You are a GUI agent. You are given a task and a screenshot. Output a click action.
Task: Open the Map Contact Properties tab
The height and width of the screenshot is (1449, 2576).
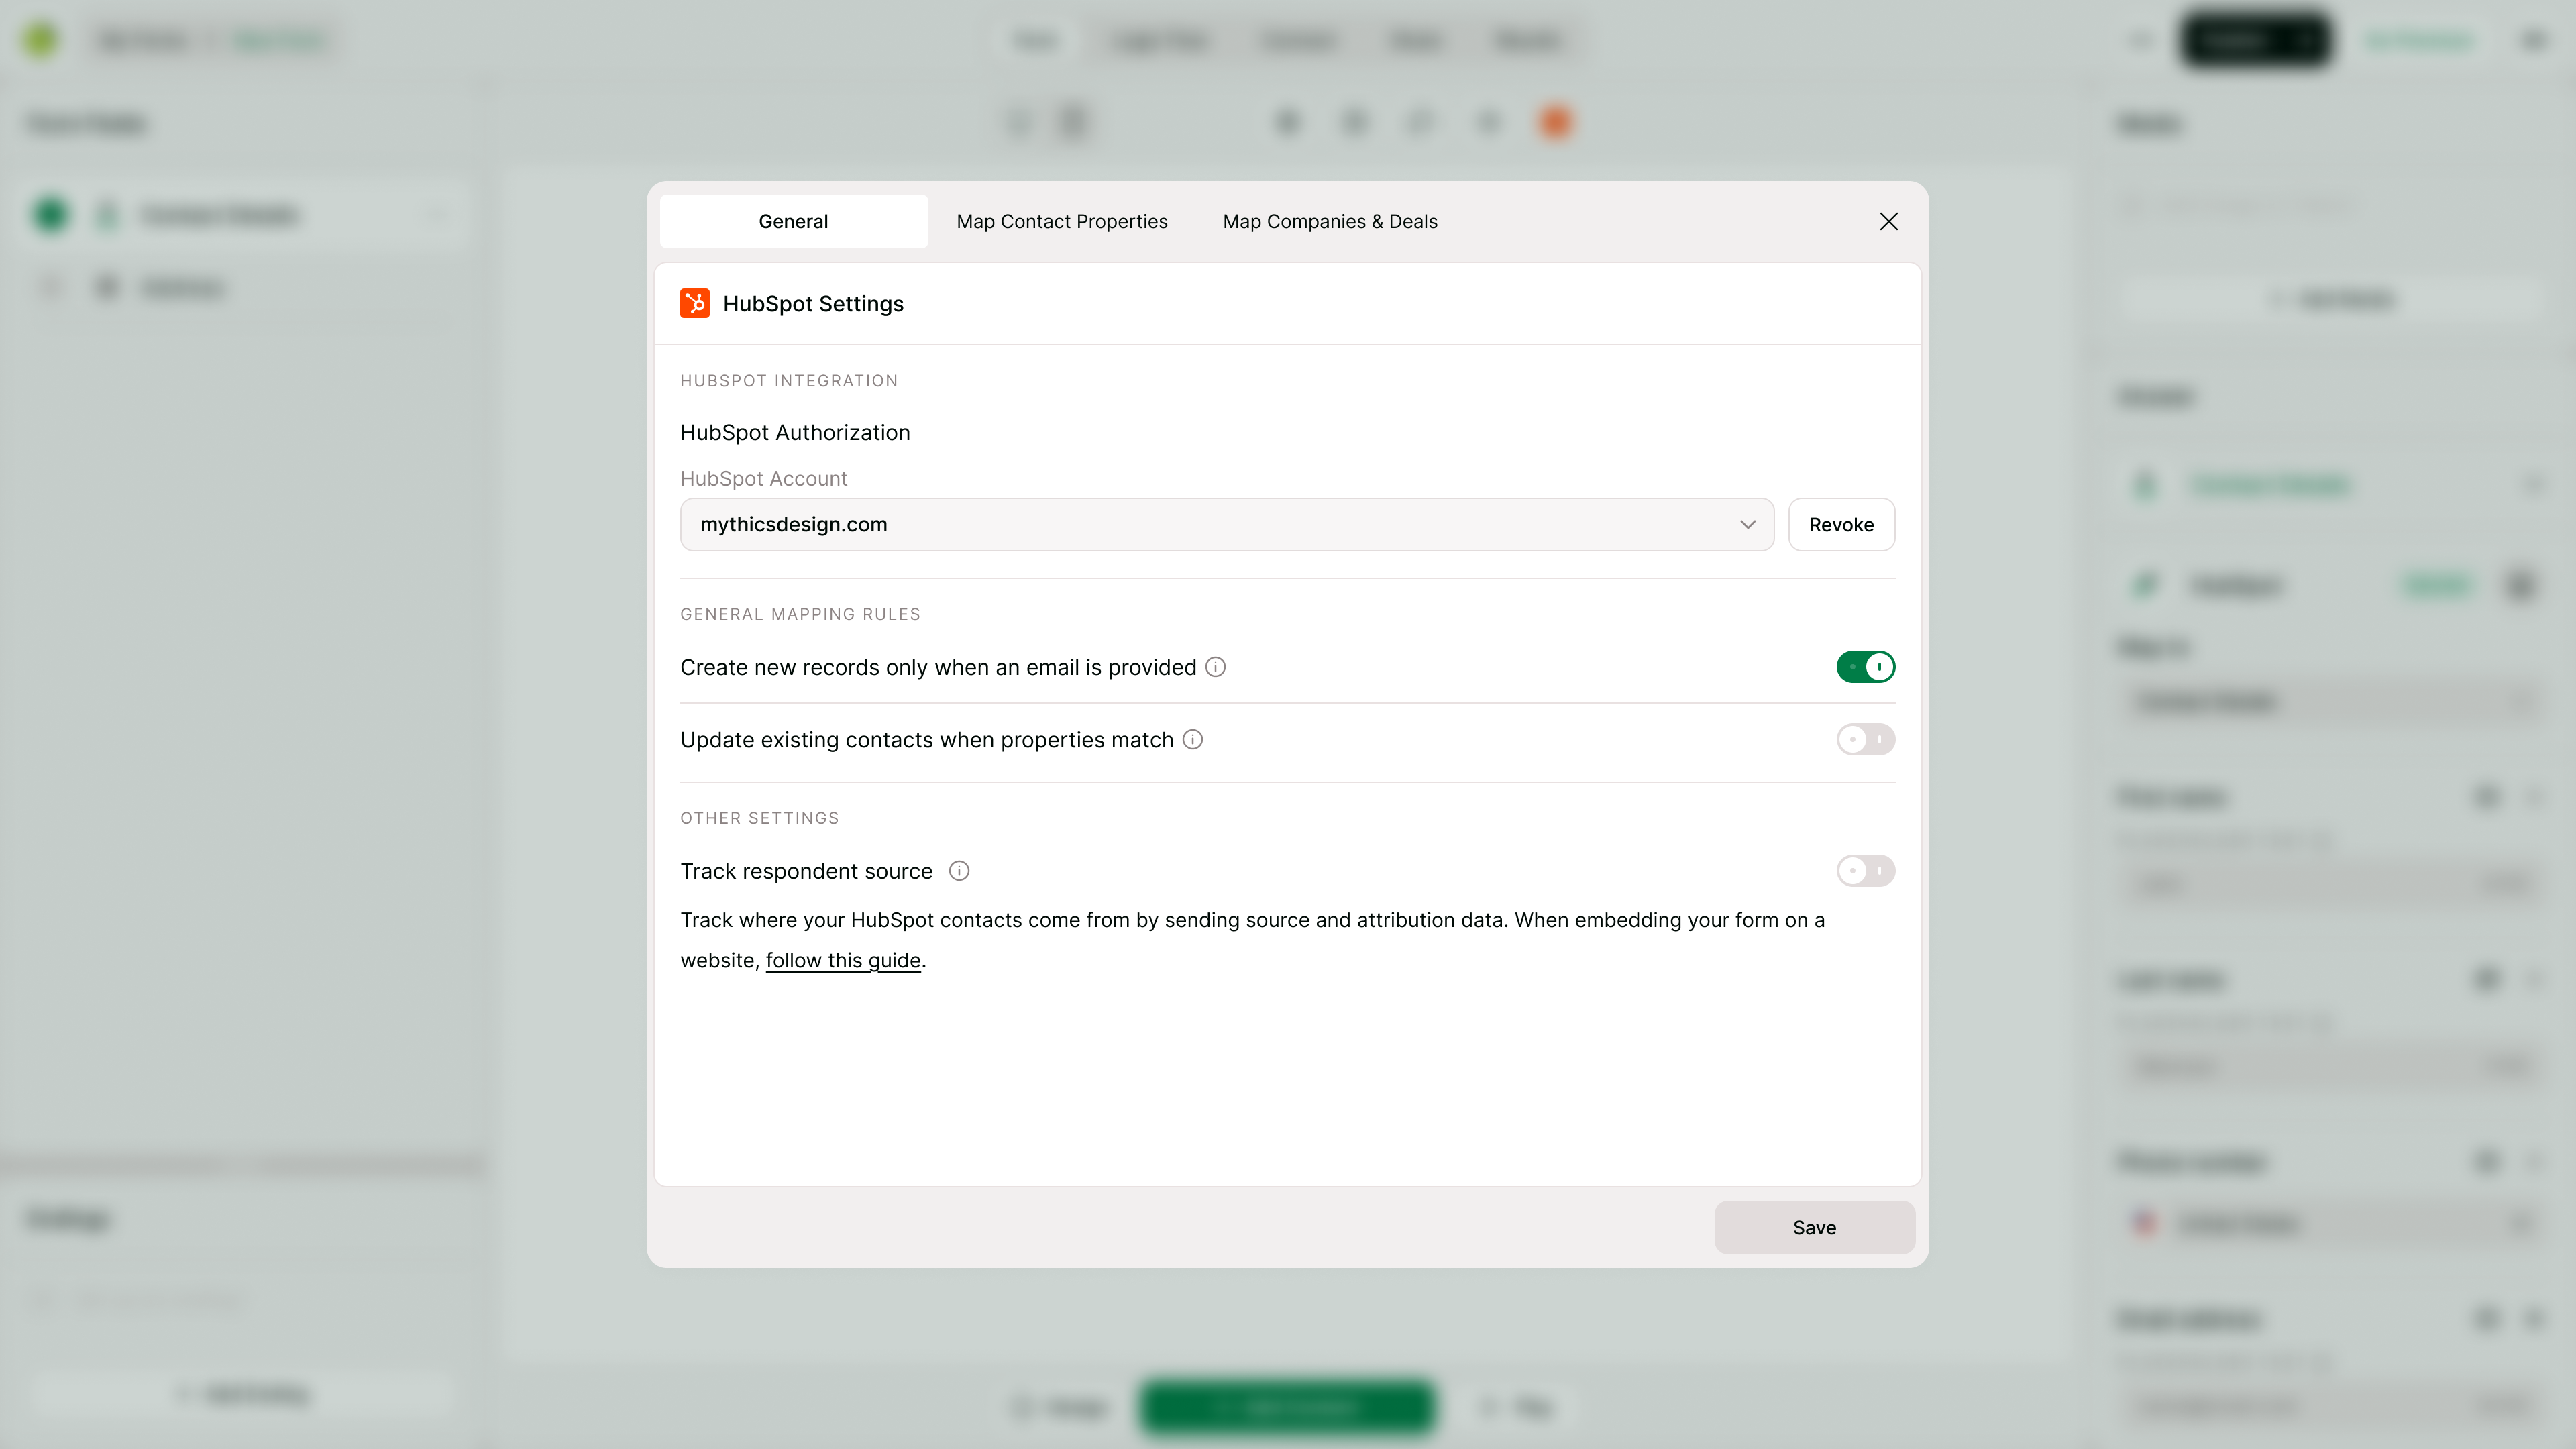point(1062,221)
